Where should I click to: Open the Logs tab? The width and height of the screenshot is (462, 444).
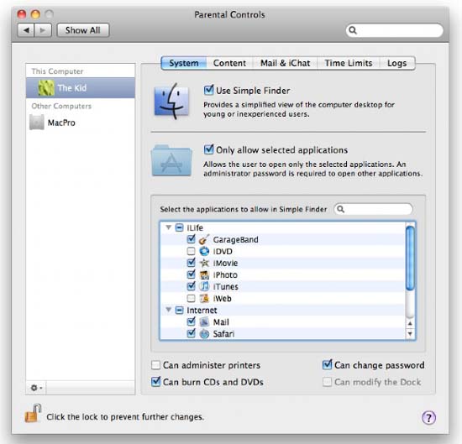(x=396, y=63)
